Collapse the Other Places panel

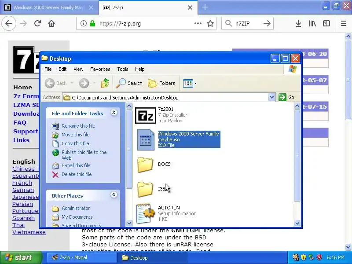114,194
